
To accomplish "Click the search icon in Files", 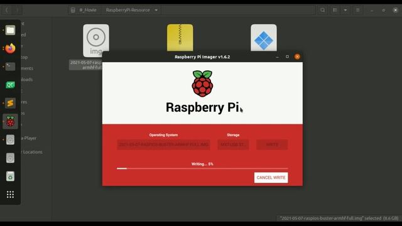I will click(322, 10).
